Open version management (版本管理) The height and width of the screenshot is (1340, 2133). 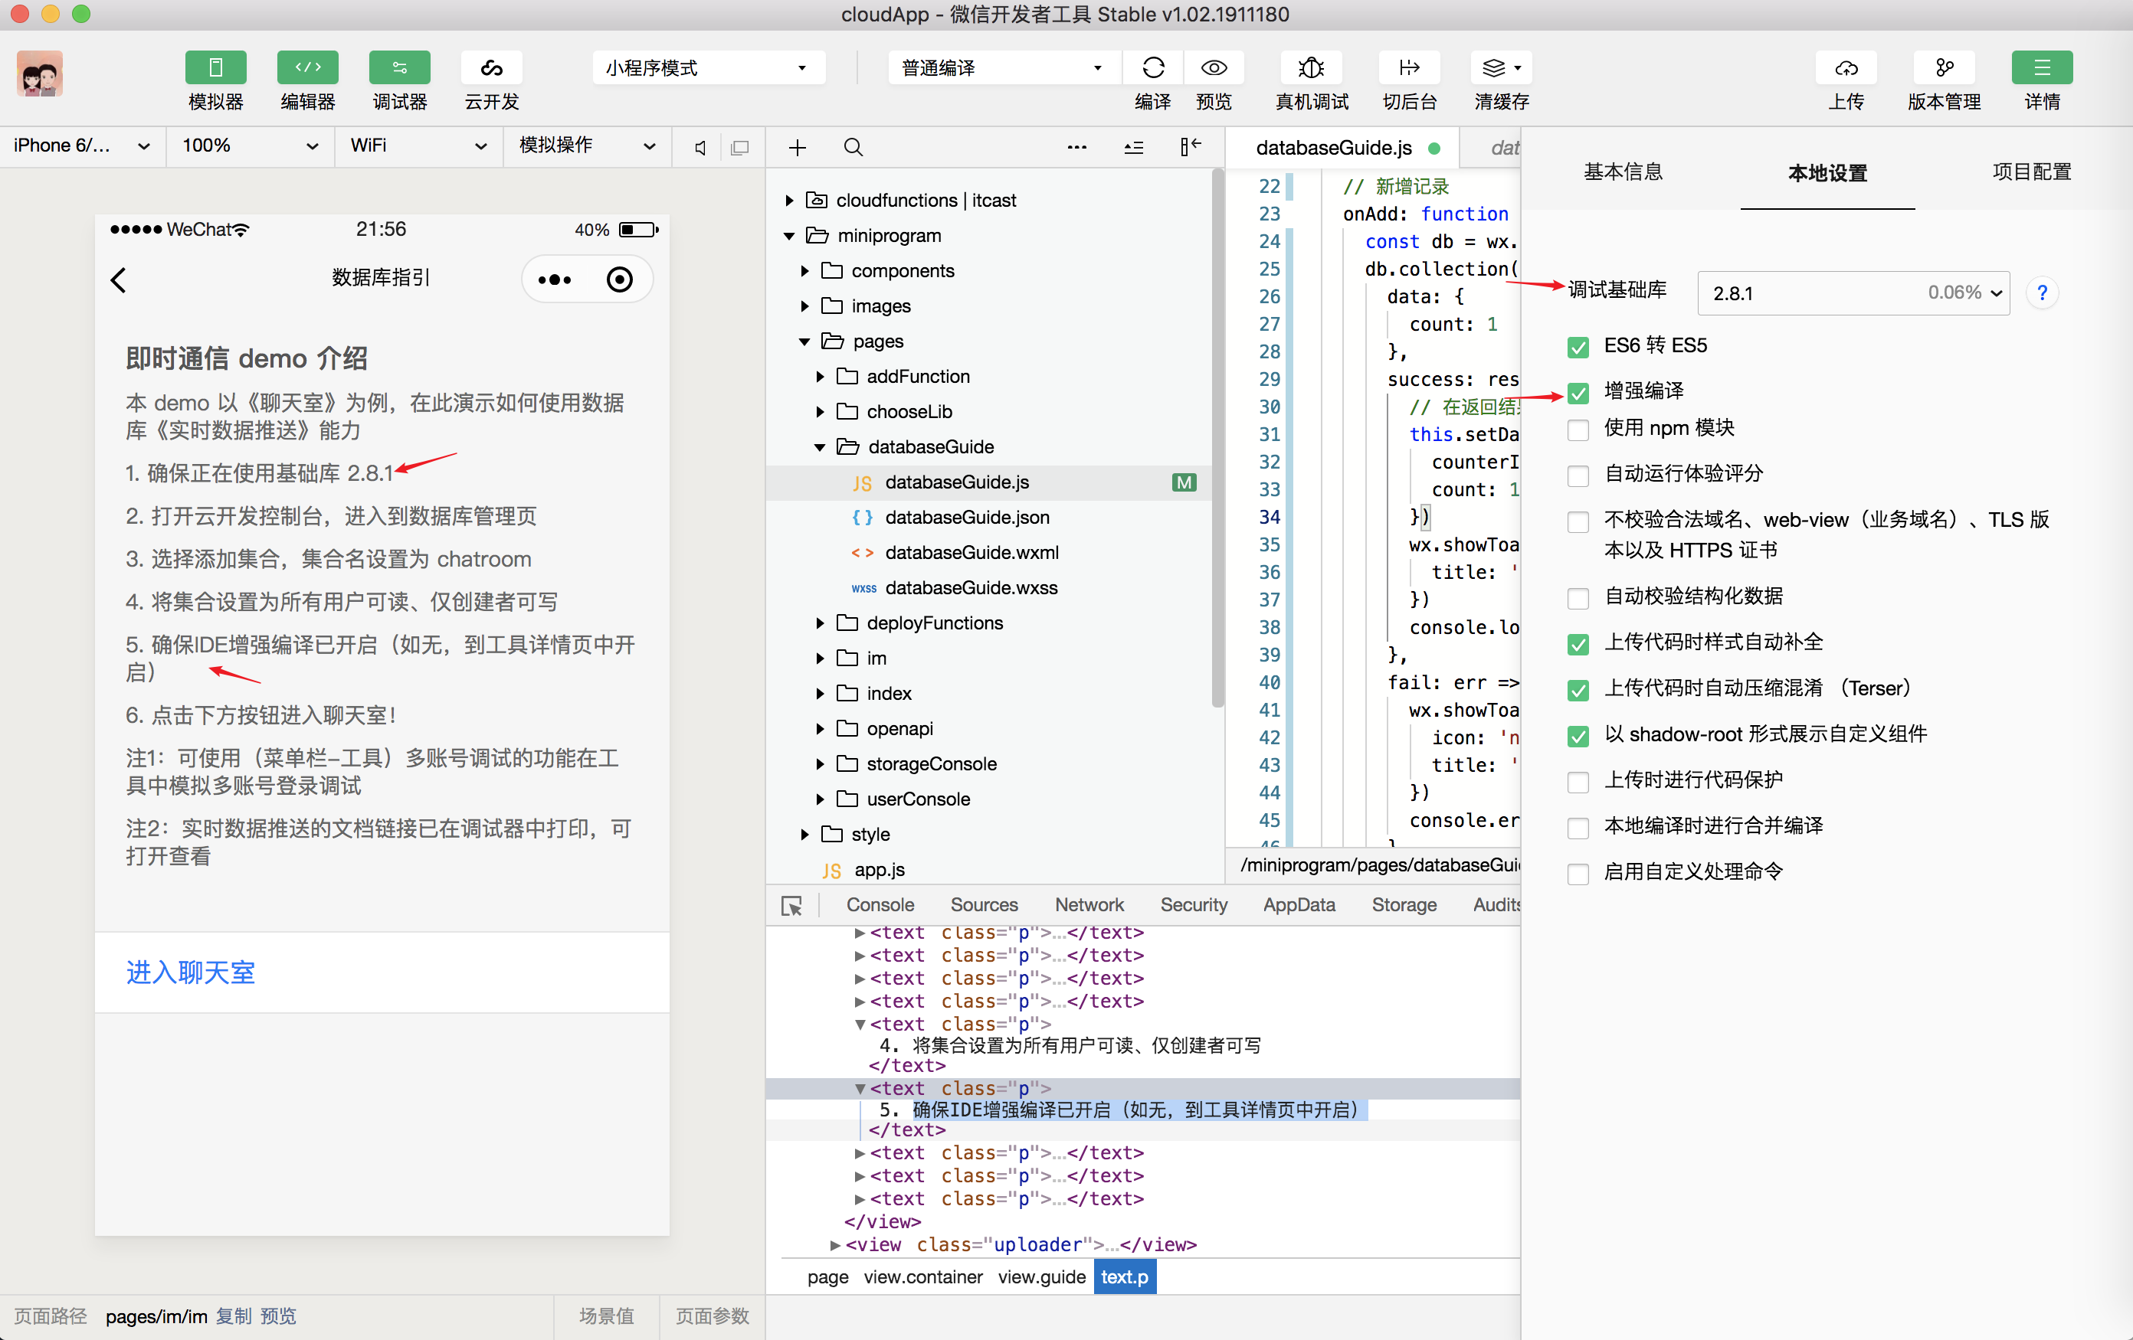[x=1945, y=67]
